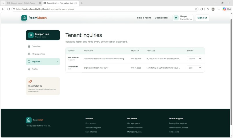The width and height of the screenshot is (233, 138).
Task: Open footer link Owner dashboard
Action: click(135, 128)
